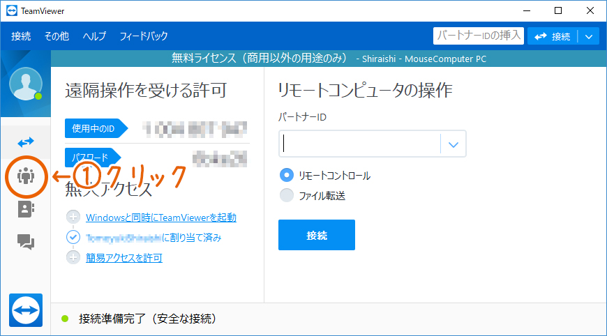Click plus icon beside 簡易アクセスを許可
Viewport: 607px width, 336px height.
coord(73,257)
